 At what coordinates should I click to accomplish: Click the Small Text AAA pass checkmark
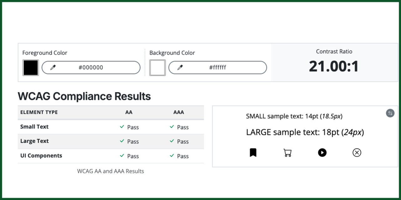click(171, 127)
